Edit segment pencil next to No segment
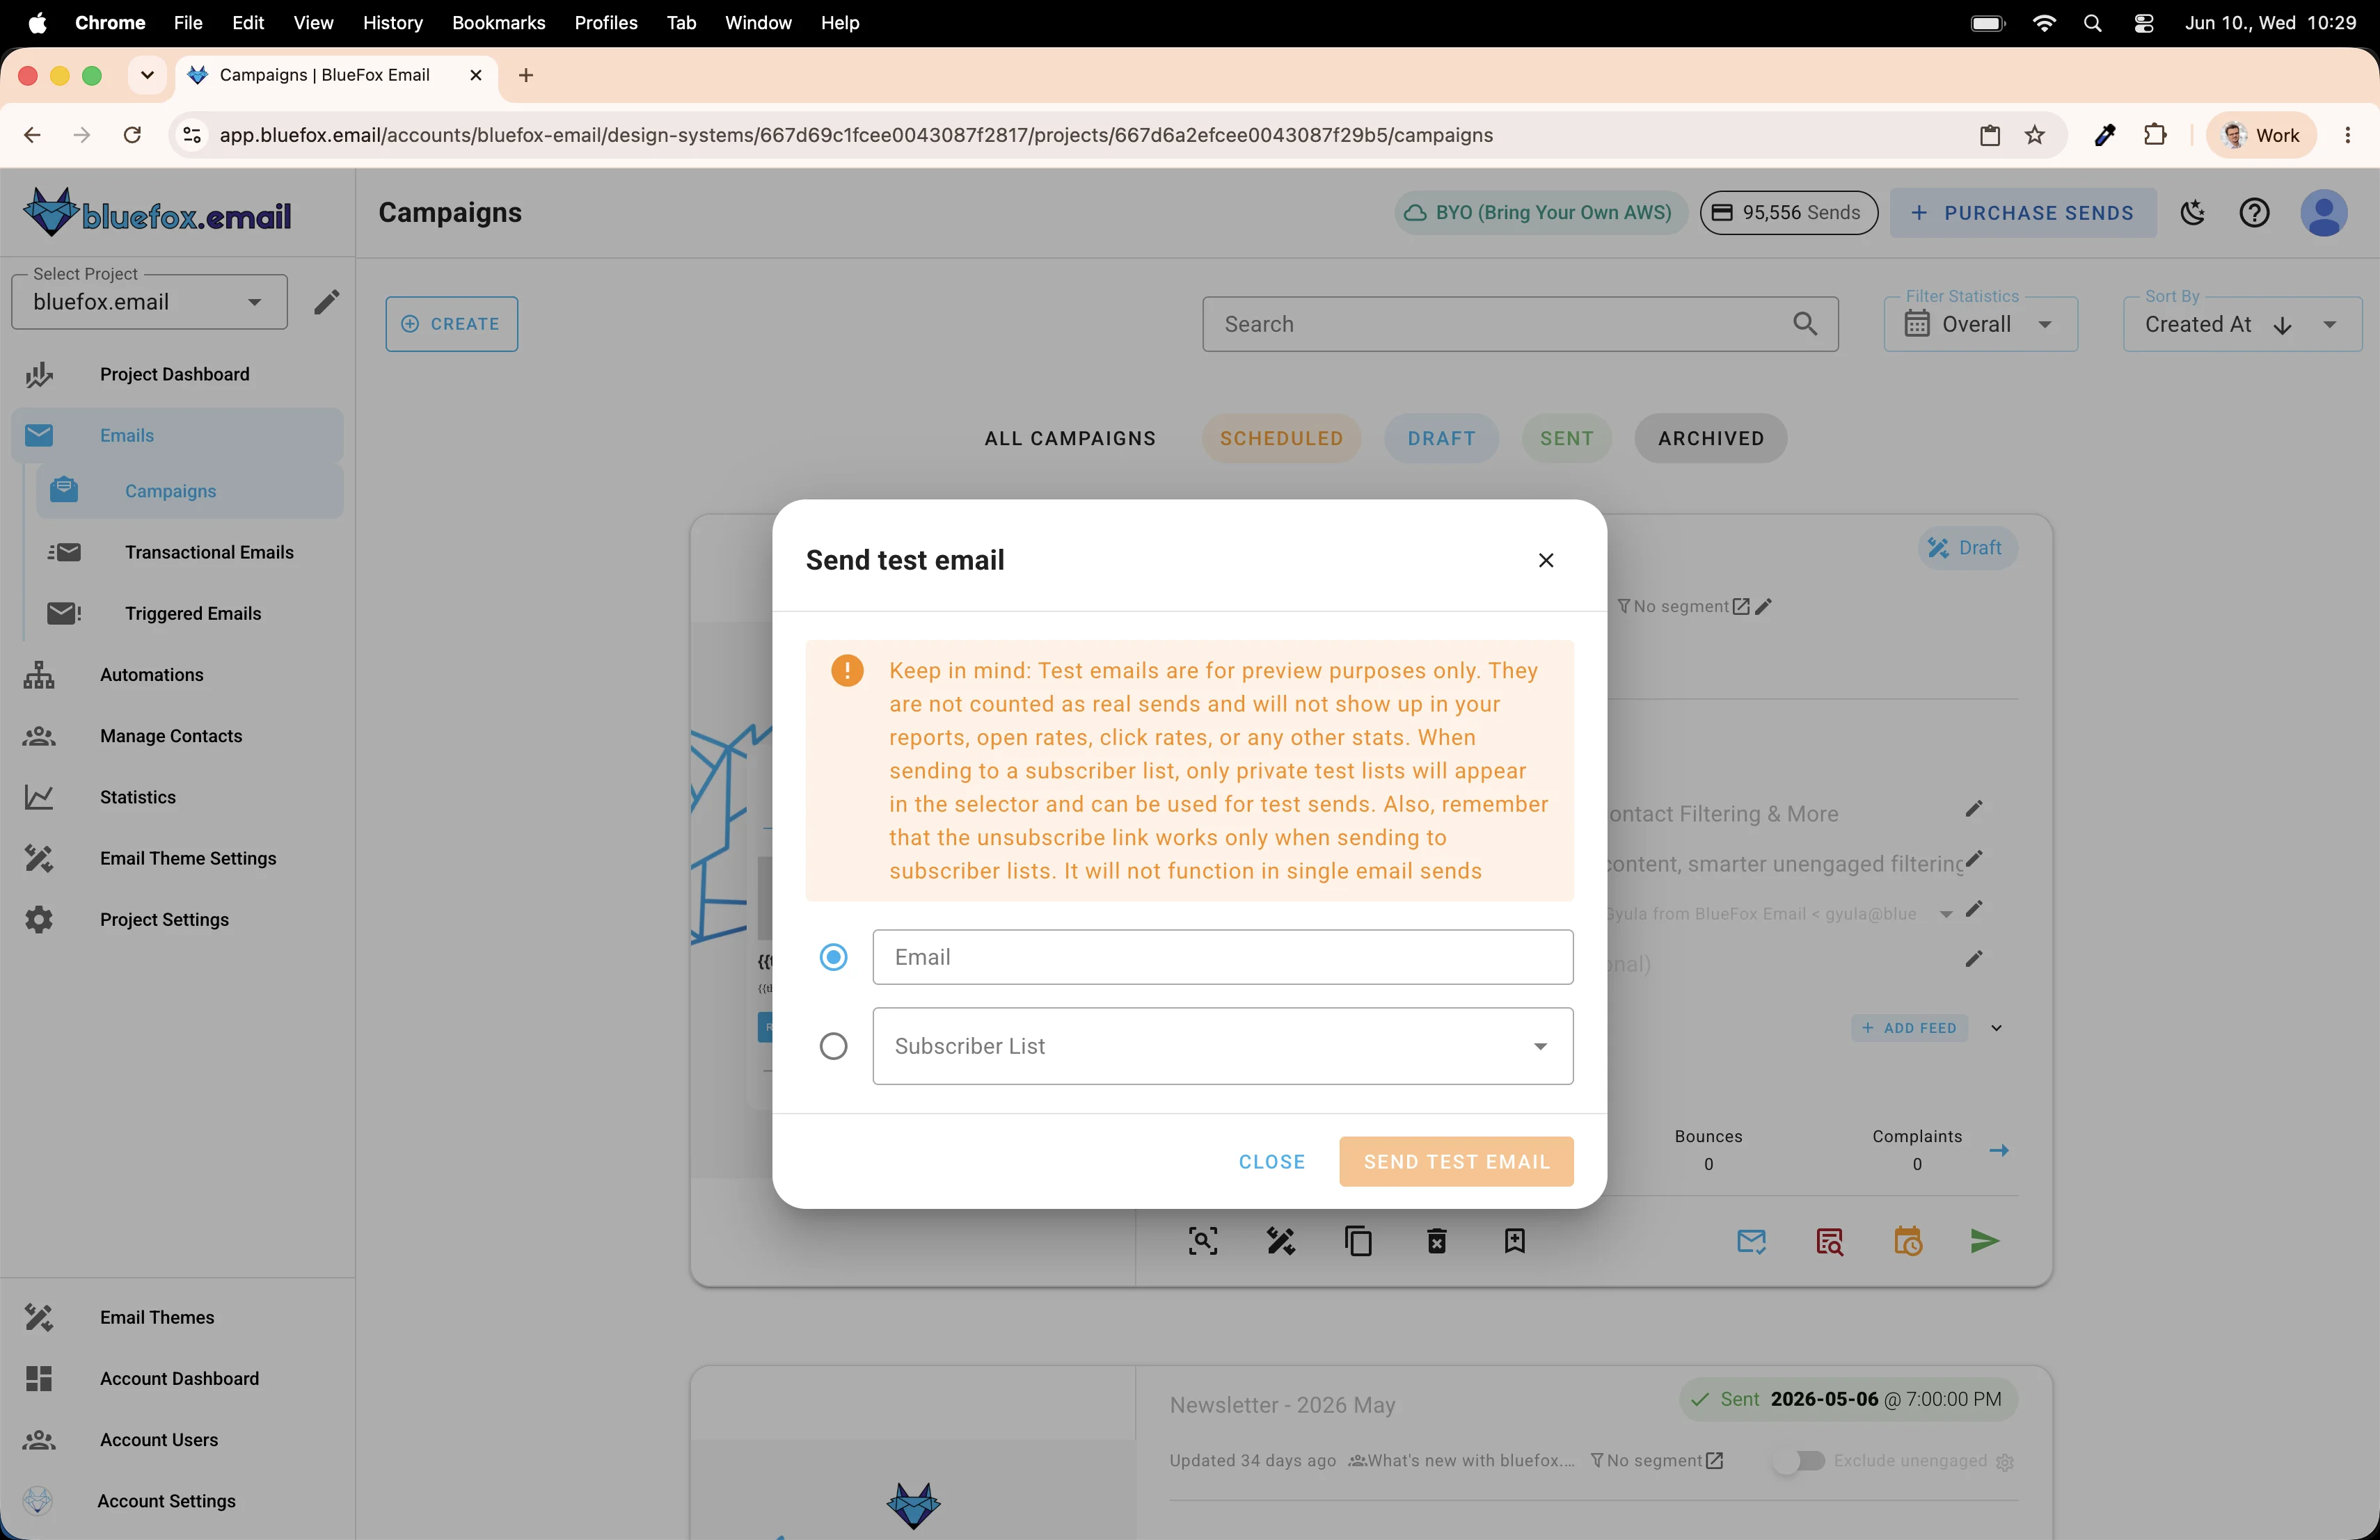This screenshot has width=2380, height=1540. [x=1764, y=607]
